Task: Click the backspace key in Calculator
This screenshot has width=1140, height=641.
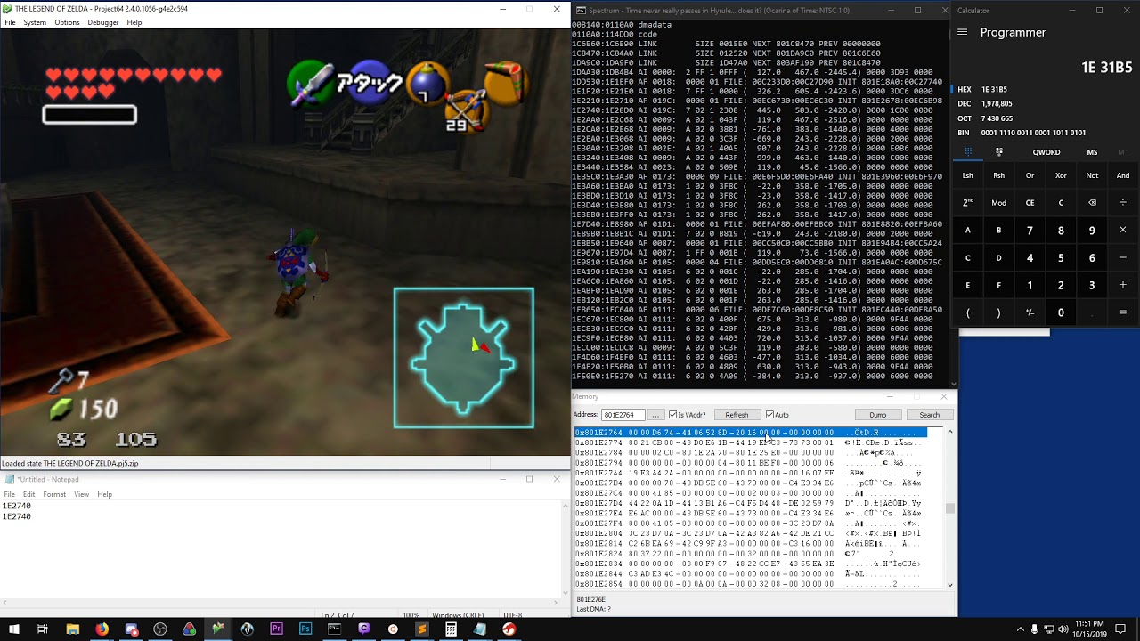Action: 1092,202
